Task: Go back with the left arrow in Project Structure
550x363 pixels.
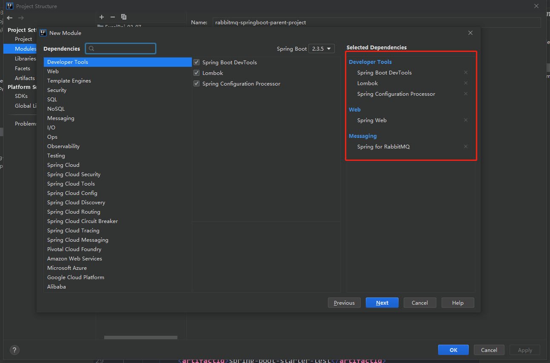Action: click(x=10, y=18)
